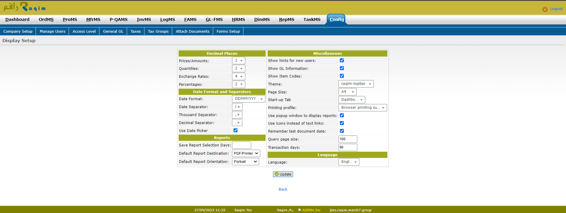Switch to the GL-FMS tab
Image resolution: width=566 pixels, height=213 pixels.
(214, 19)
